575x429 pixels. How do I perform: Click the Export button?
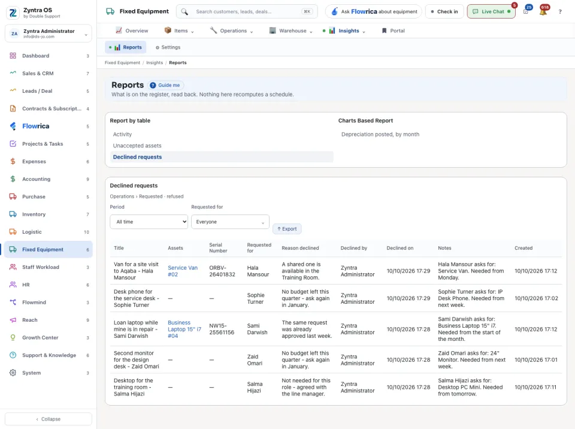coord(287,229)
